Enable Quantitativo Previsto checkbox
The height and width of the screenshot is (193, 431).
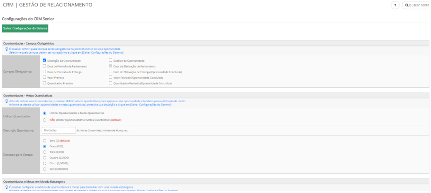click(45, 83)
